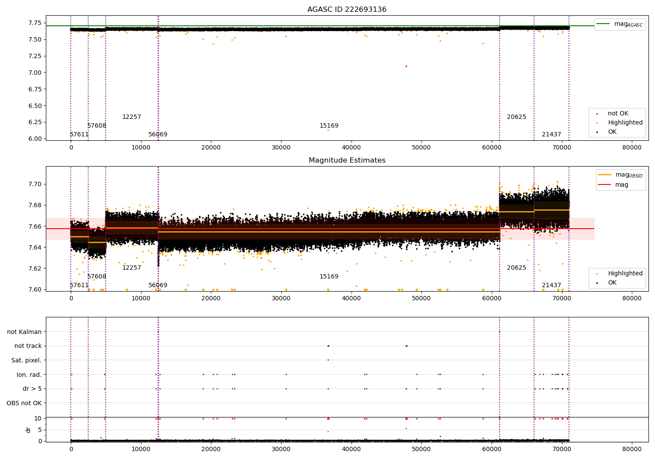Click the 7.60 y-axis tick label
The width and height of the screenshot is (655, 459).
(x=34, y=289)
